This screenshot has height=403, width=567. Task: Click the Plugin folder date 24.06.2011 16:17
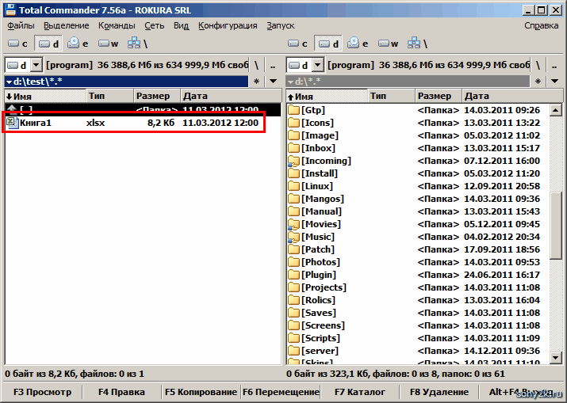(502, 275)
